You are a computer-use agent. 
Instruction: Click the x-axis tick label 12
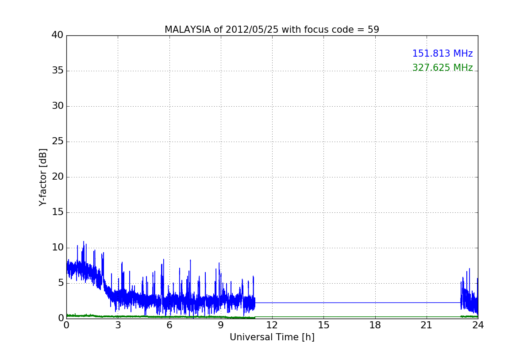point(272,325)
